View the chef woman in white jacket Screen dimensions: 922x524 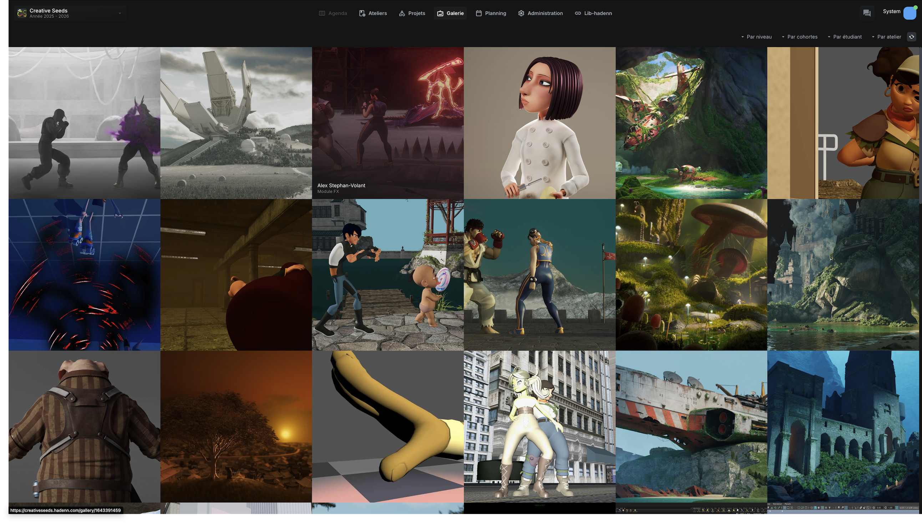pos(540,123)
